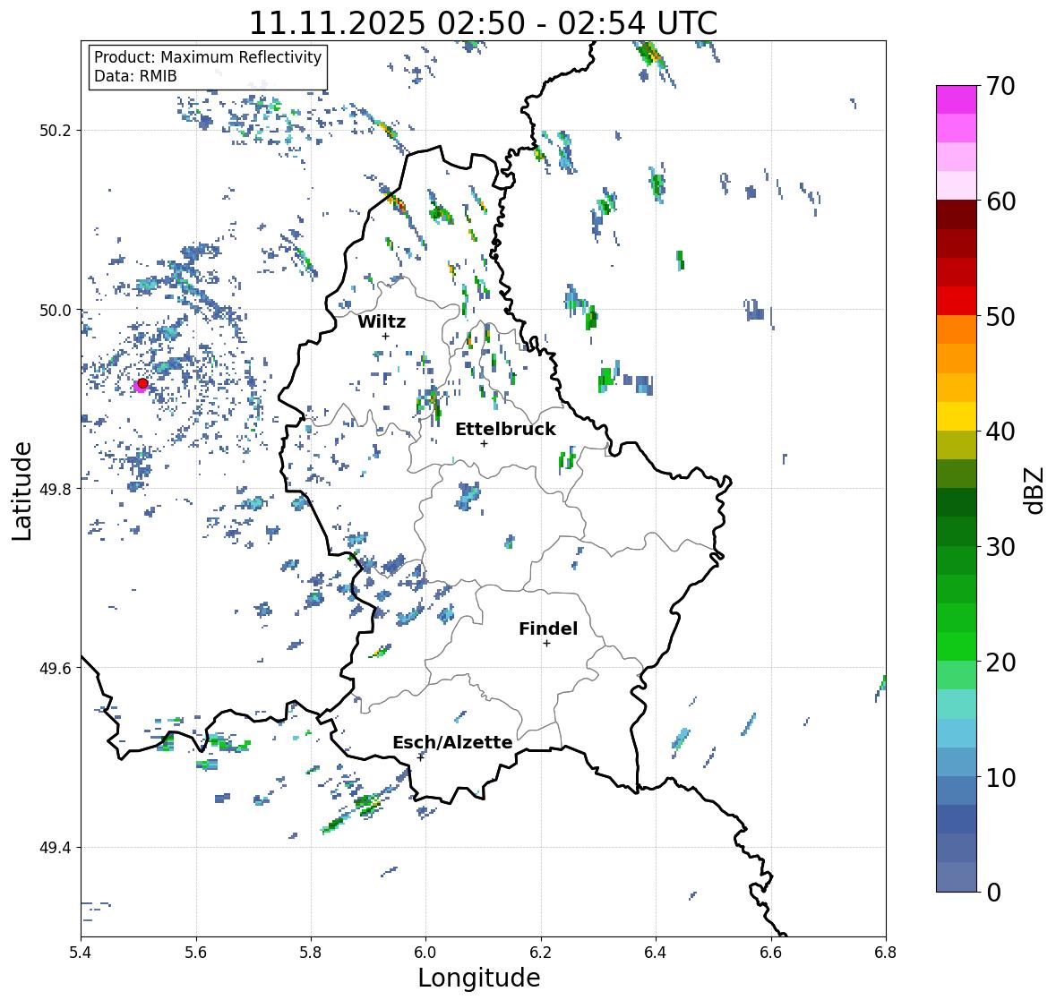
Task: Click the 5.4 longitude tick label
Action: (x=81, y=953)
